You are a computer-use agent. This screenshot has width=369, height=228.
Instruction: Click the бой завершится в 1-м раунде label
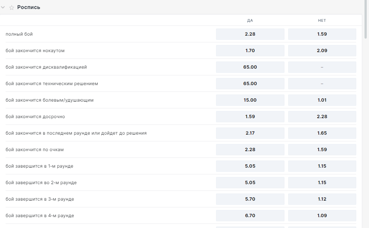[39, 166]
